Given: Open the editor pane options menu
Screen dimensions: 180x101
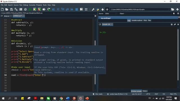Looking at the screenshot, I should pos(95,16).
